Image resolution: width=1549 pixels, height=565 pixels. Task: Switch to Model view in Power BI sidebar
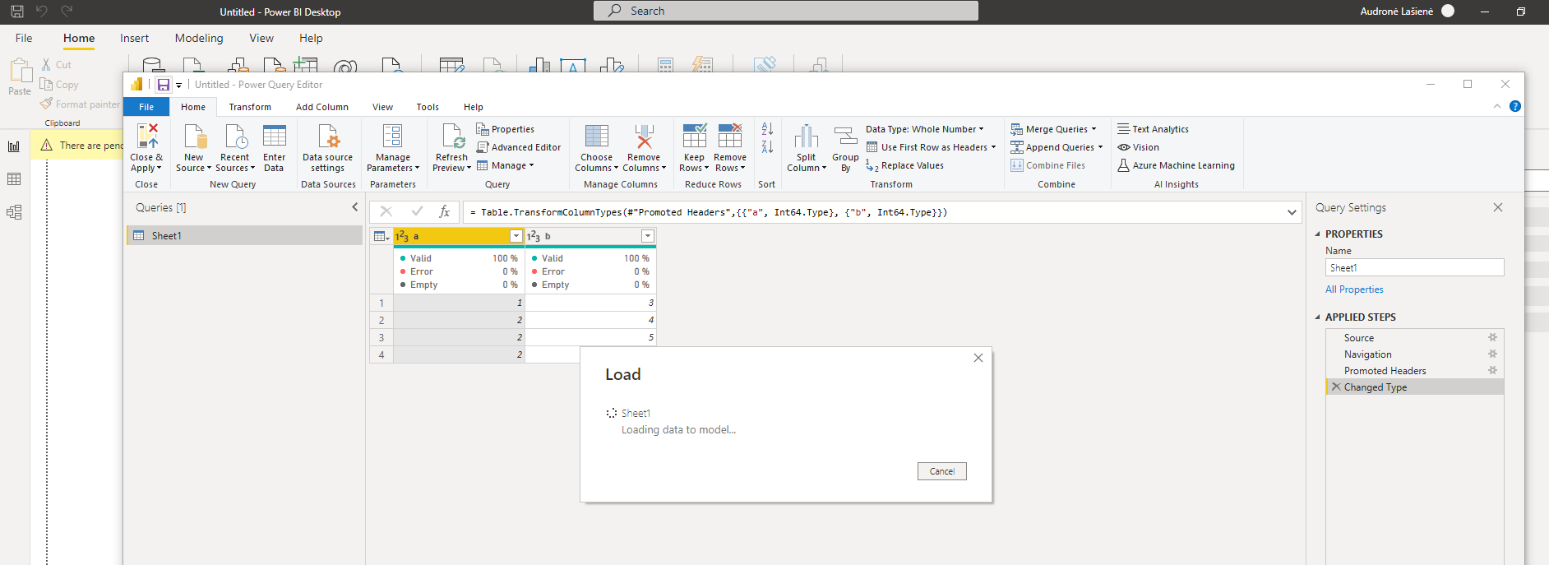click(14, 212)
